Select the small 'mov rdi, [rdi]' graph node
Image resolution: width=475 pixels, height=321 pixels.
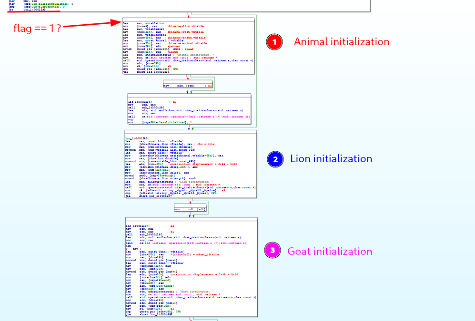[190, 209]
